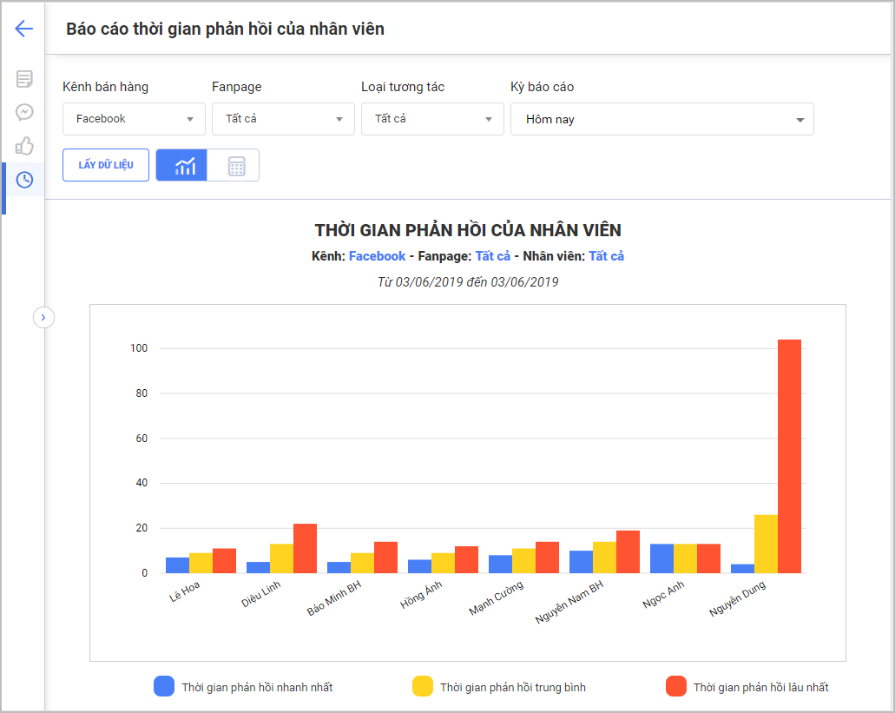Open the Kỳ báo cáo dropdown
This screenshot has width=895, height=713.
pos(661,119)
